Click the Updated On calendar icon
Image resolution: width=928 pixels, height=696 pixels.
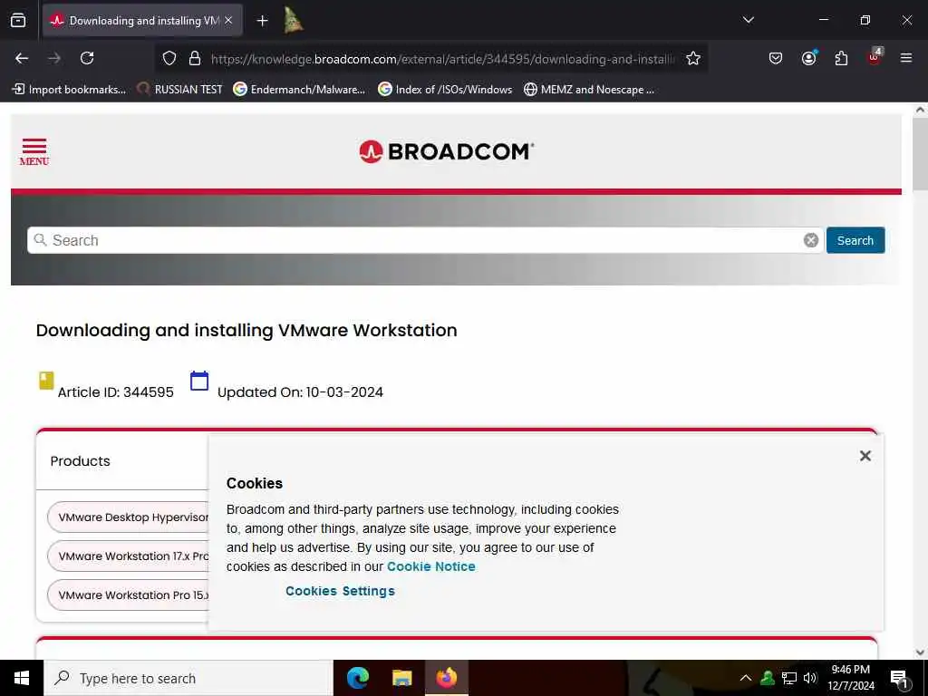199,381
